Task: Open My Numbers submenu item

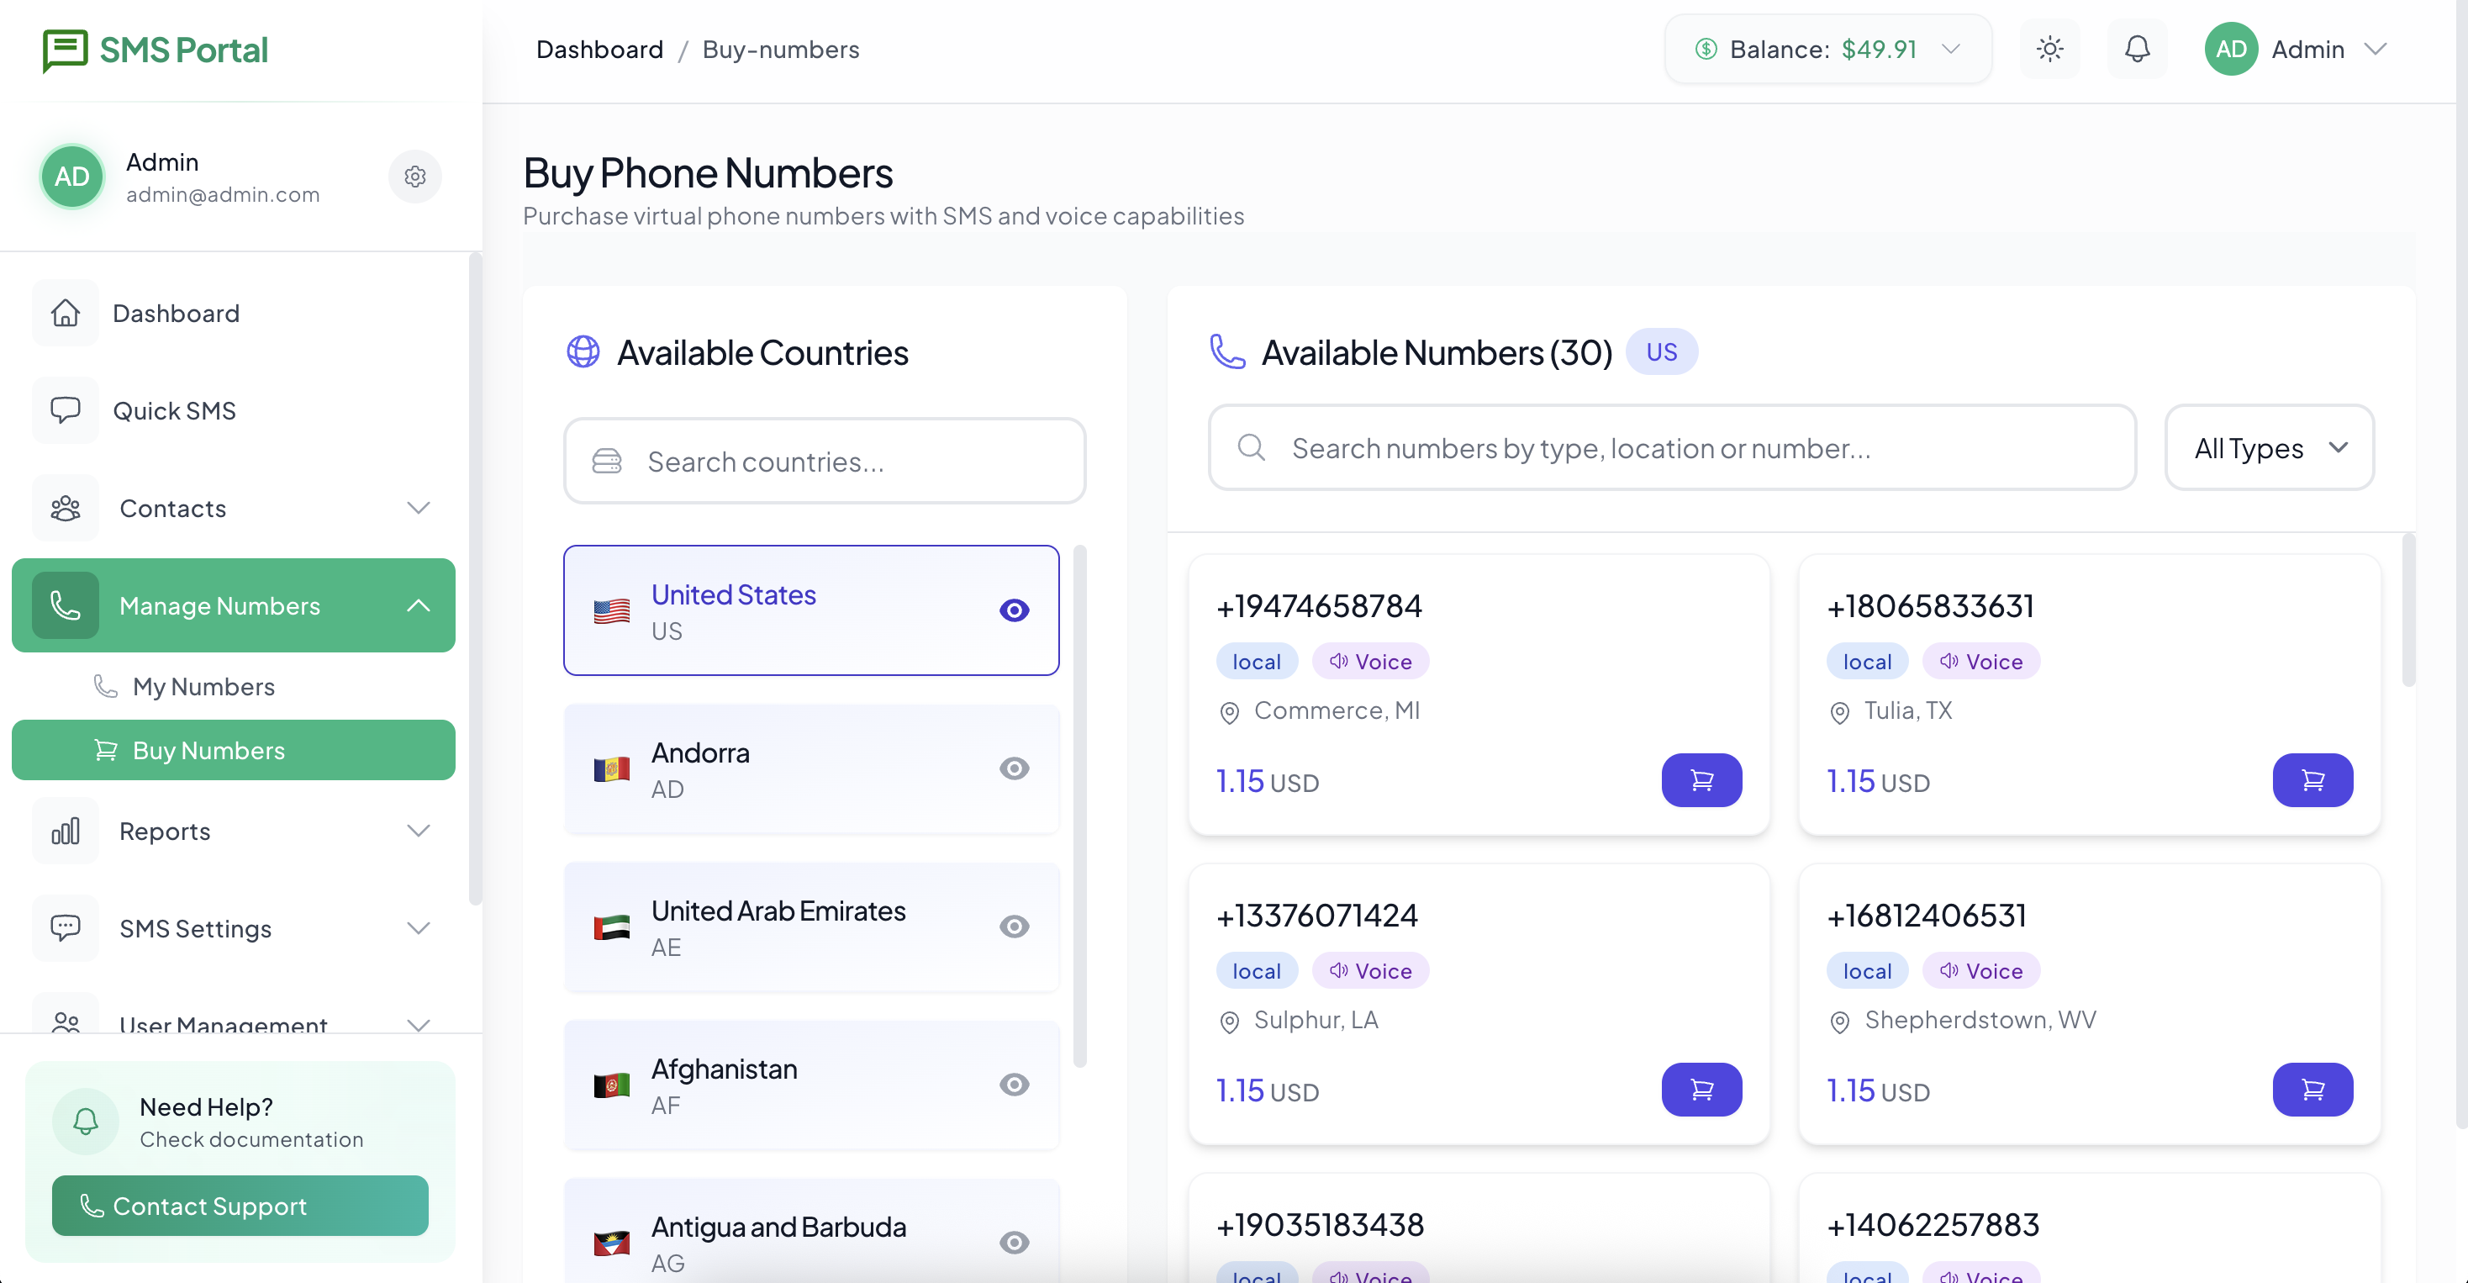Action: tap(203, 687)
